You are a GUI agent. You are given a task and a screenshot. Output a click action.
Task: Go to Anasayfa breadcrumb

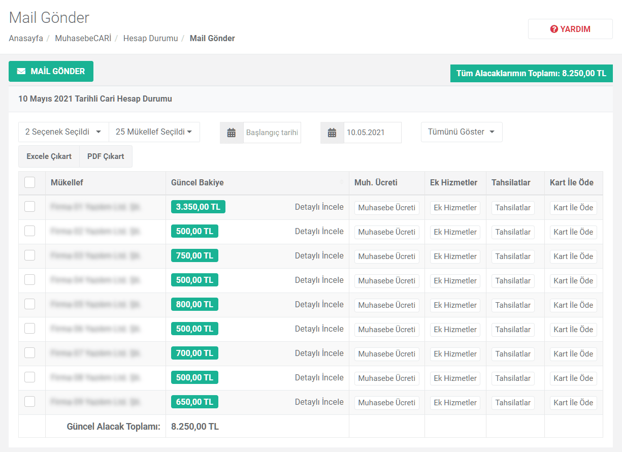(26, 38)
